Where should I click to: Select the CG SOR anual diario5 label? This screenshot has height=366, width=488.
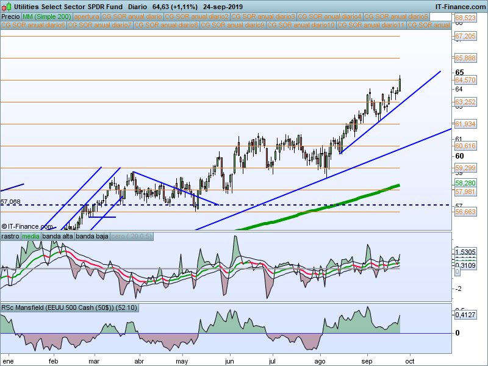pyautogui.click(x=396, y=17)
